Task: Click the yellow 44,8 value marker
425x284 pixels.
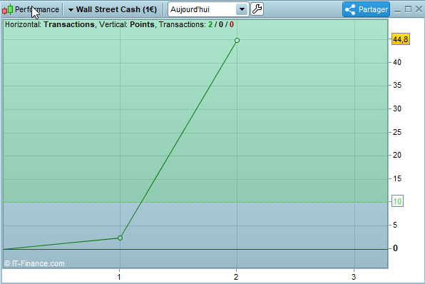Action: (x=400, y=39)
